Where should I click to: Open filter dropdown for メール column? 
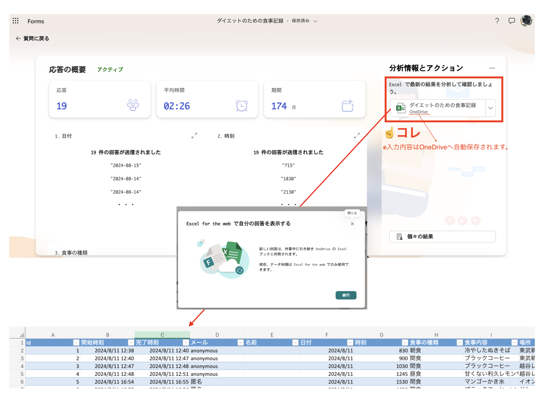click(x=241, y=343)
